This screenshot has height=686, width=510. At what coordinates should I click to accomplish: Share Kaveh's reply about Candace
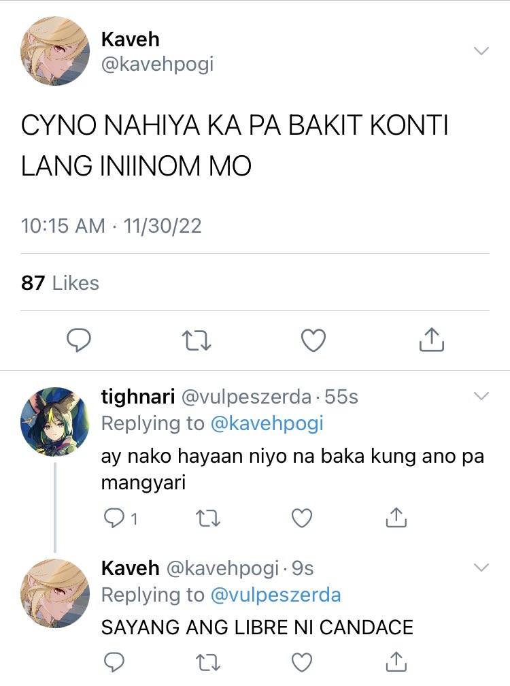point(396,661)
